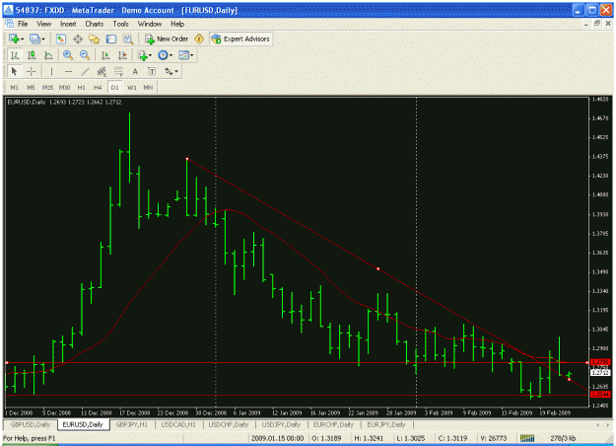Toggle candlestick chart display mode
Viewport: 616px width, 446px height.
(x=32, y=55)
